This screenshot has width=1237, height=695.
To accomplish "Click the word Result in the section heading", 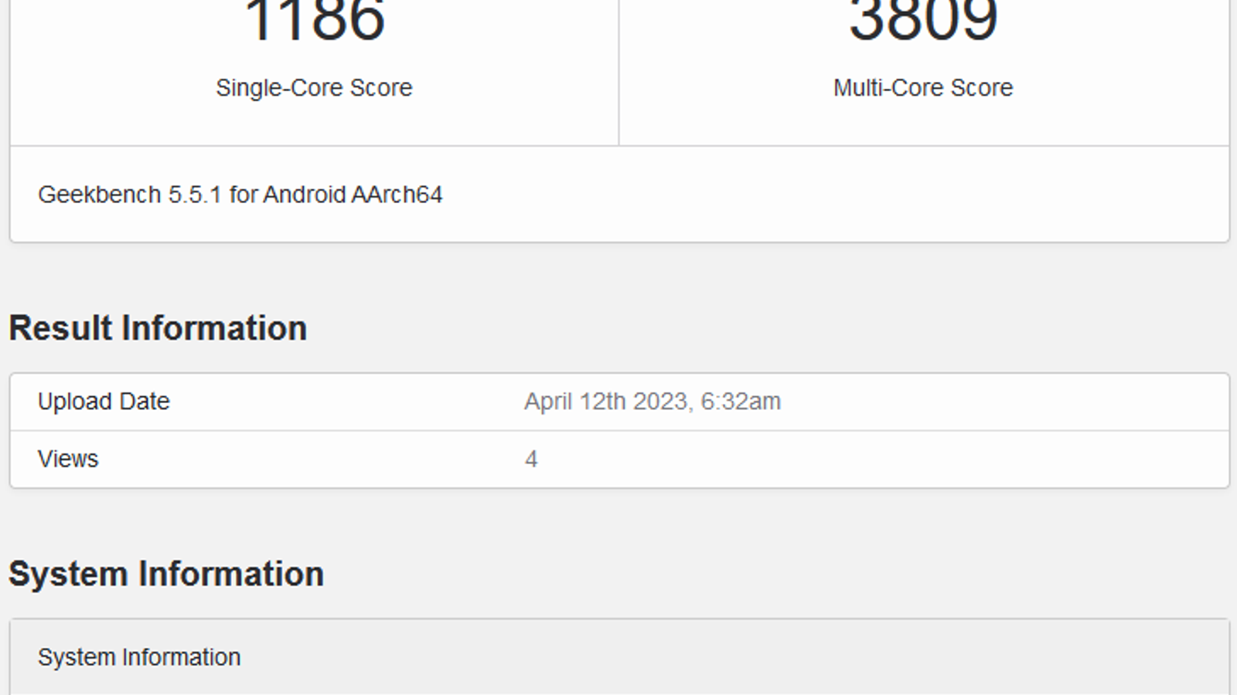I will tap(60, 328).
